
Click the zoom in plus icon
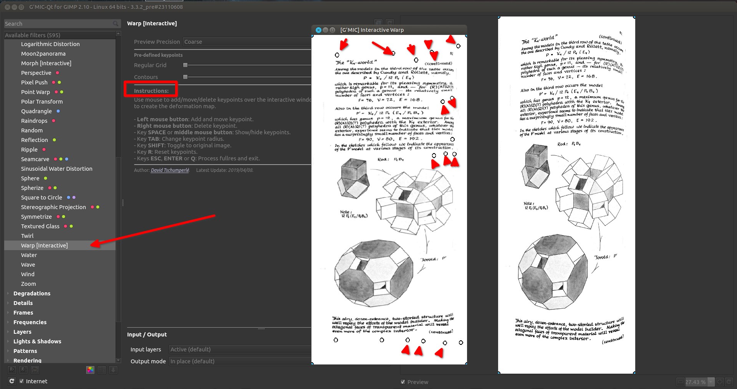coord(719,382)
